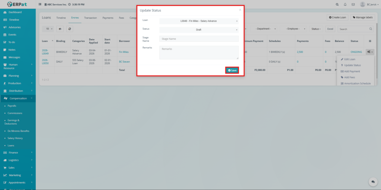Screen dimensions: 381x190
Task: Choose Add Fees from the context menu
Action: (348, 77)
